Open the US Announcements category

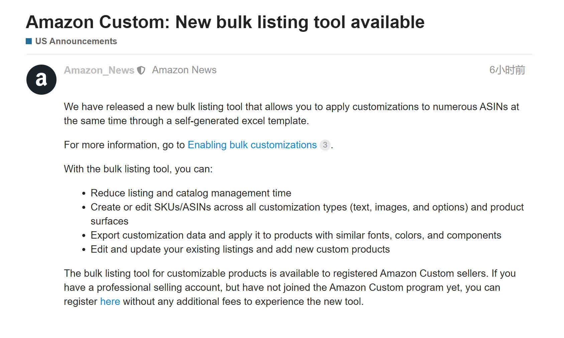[76, 41]
